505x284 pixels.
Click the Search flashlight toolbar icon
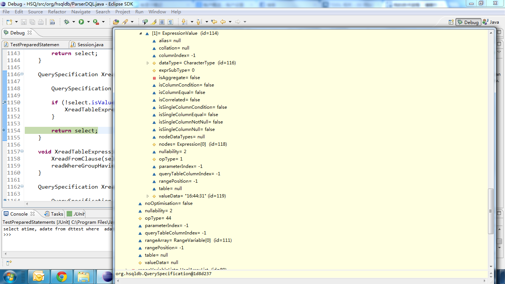click(125, 22)
